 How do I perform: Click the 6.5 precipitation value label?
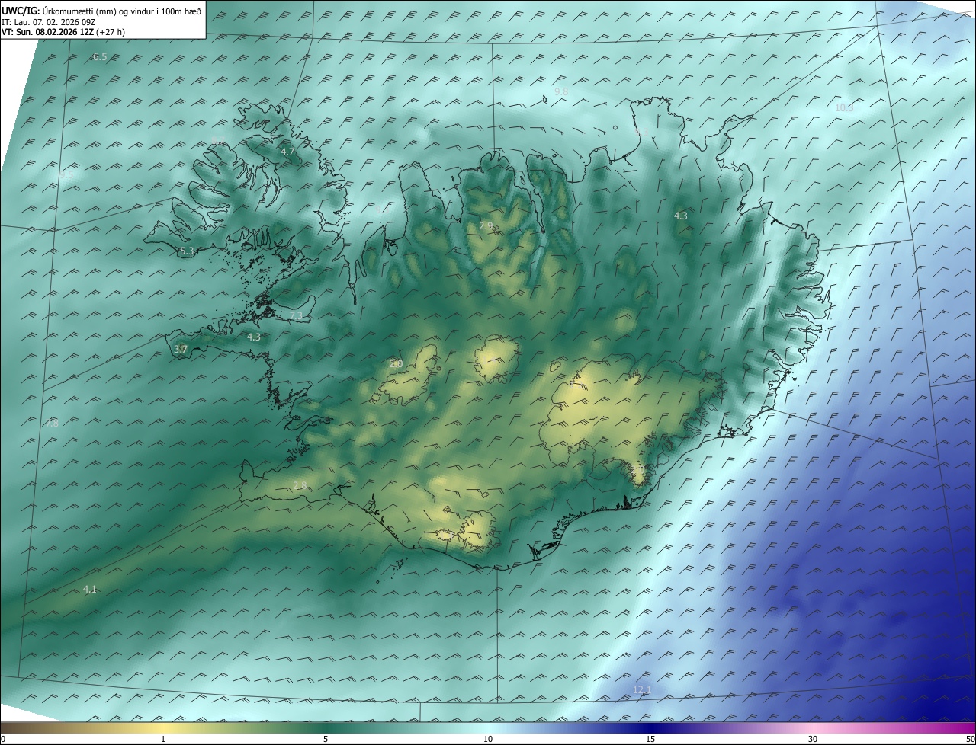point(100,57)
